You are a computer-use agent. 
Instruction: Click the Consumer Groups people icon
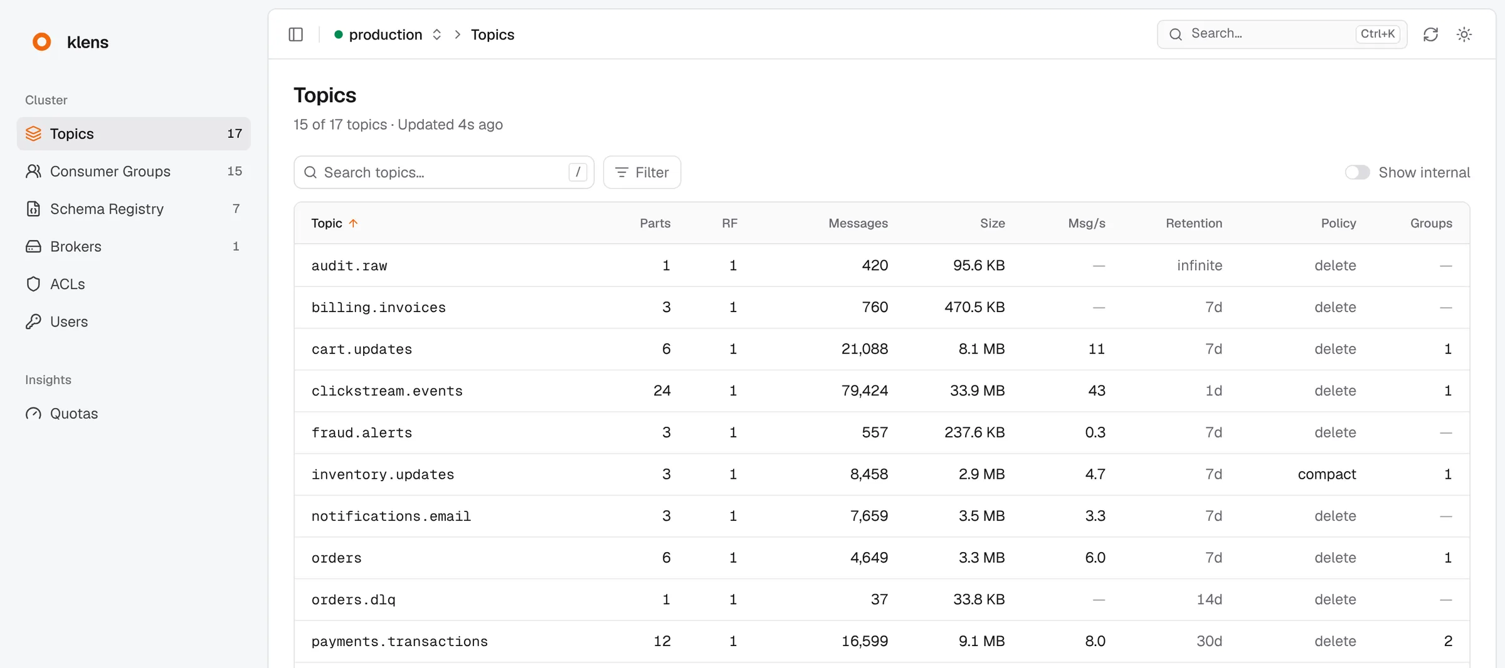pyautogui.click(x=33, y=171)
